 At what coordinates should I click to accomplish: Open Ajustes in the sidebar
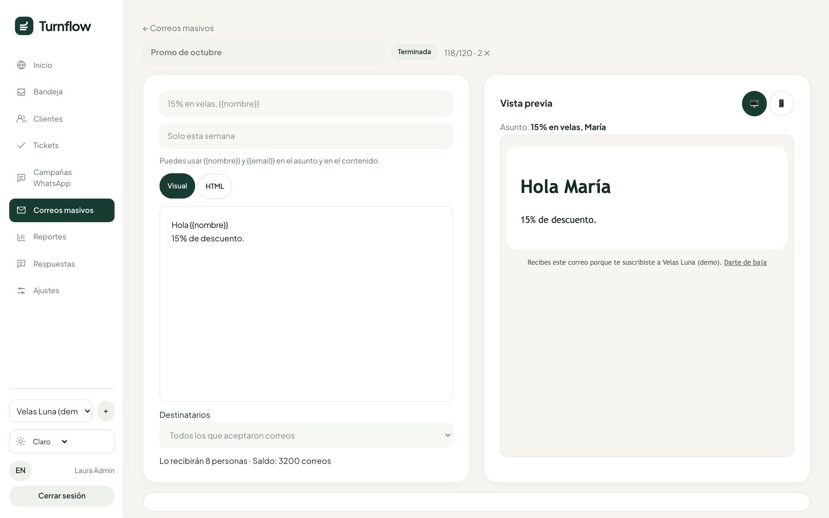(x=62, y=290)
